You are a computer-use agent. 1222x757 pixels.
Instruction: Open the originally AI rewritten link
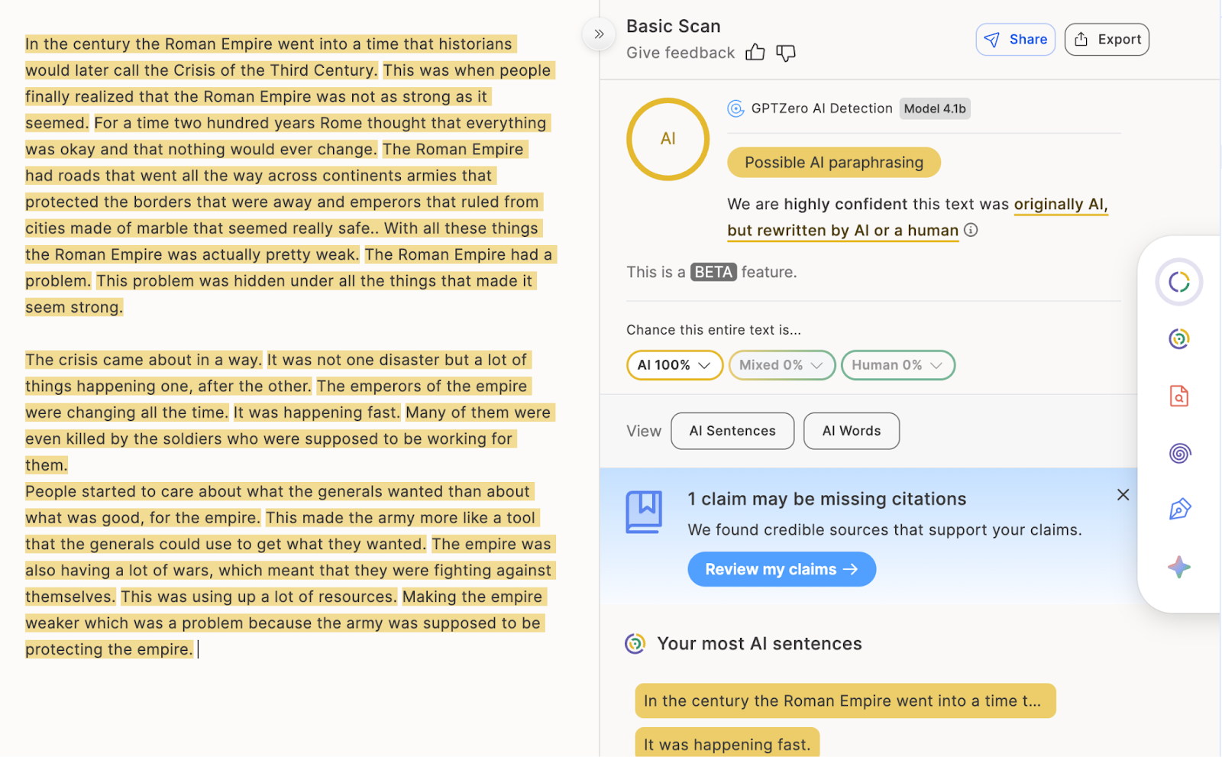917,217
